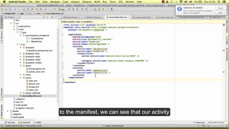The height and width of the screenshot is (129, 229).
Task: Open the Gradle side panel tab on the right
Action: click(x=227, y=40)
